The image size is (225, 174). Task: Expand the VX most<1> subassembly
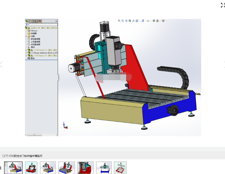coord(26,50)
